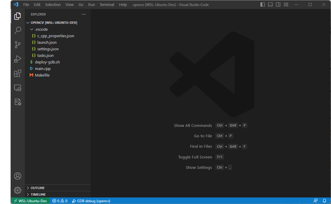The height and width of the screenshot is (204, 331).
Task: Click the WSL: Ubuntu-Dev remote indicator
Action: point(30,201)
